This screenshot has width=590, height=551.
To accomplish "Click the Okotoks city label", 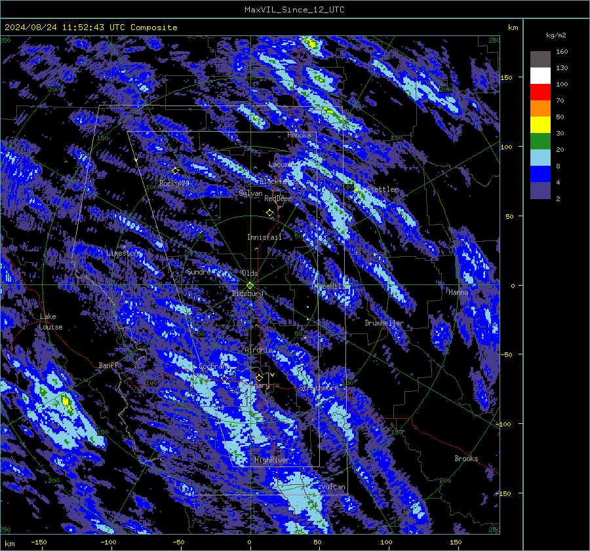I will tap(262, 438).
